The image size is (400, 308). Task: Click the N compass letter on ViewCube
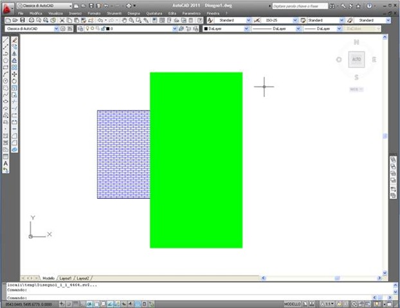(356, 42)
